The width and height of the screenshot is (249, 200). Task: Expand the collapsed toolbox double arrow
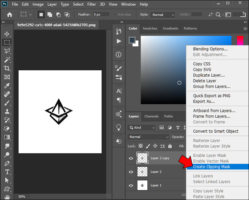click(x=3, y=22)
